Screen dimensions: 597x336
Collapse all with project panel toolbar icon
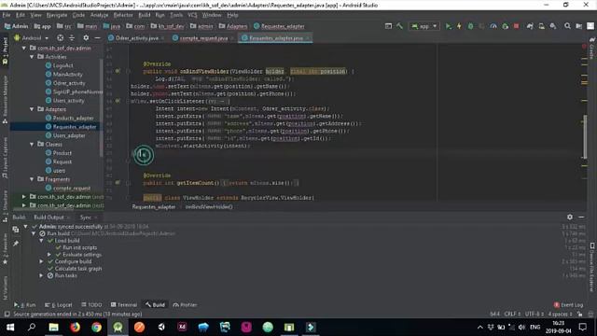pyautogui.click(x=72, y=37)
